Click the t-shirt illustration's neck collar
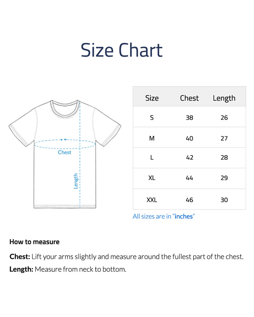This screenshot has width=254, height=317. click(64, 107)
